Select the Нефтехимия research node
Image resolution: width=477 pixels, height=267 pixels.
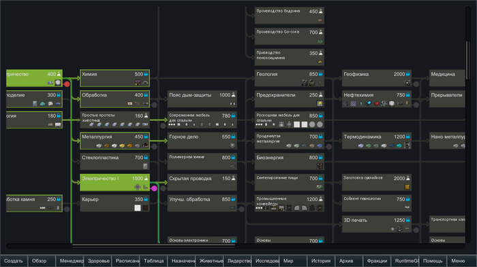(377, 99)
